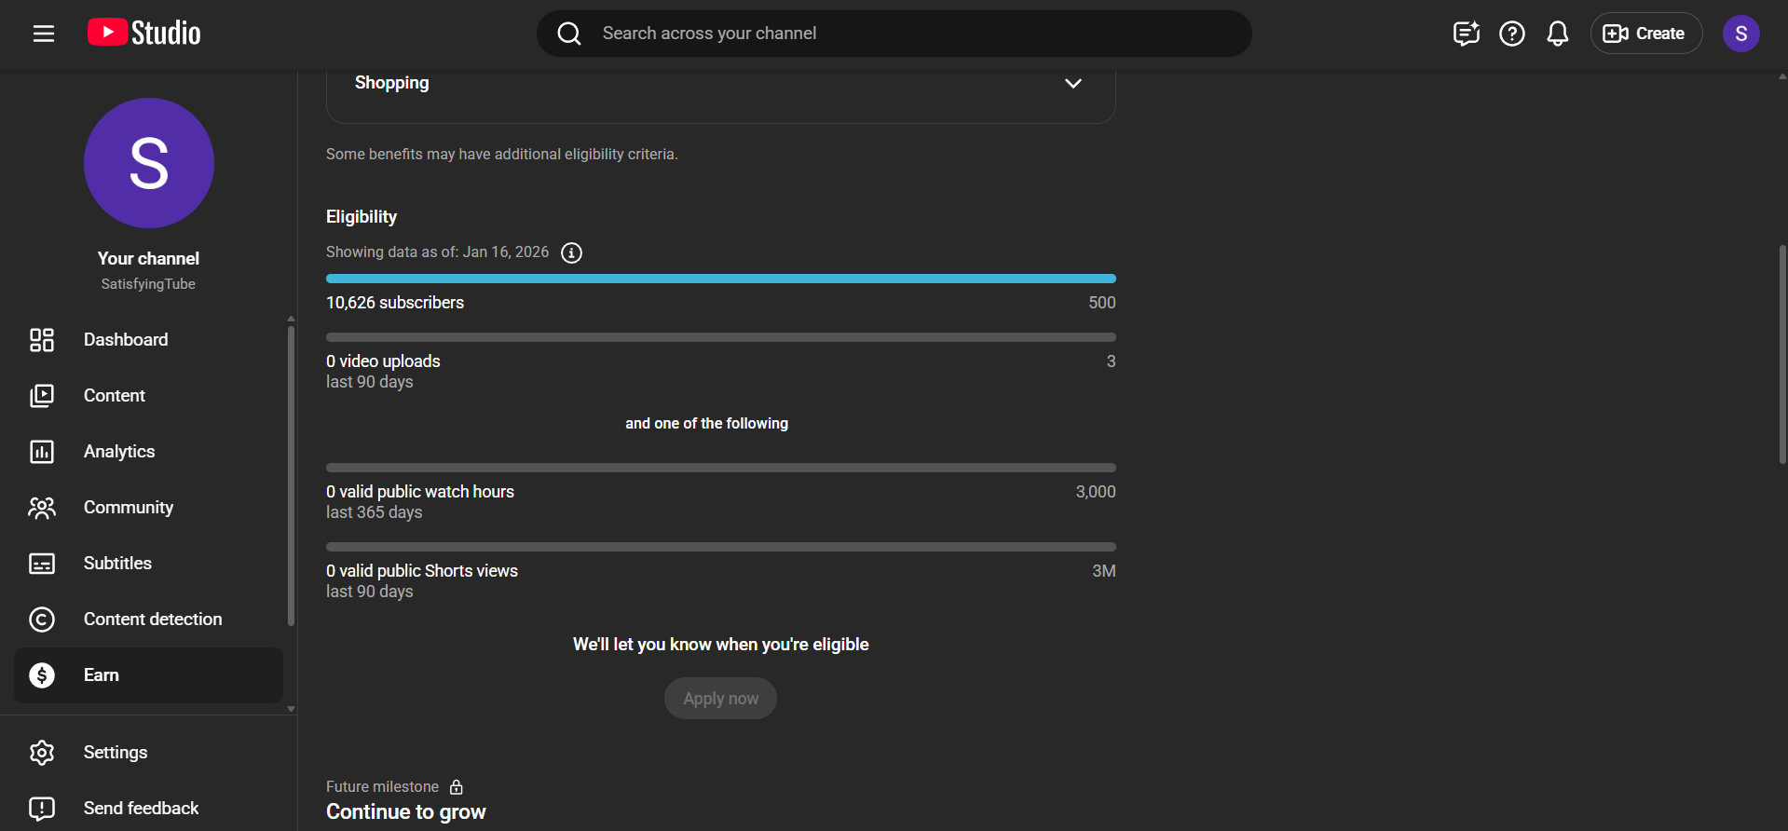Open the Analytics sidebar item
This screenshot has height=831, width=1788.
tap(119, 452)
